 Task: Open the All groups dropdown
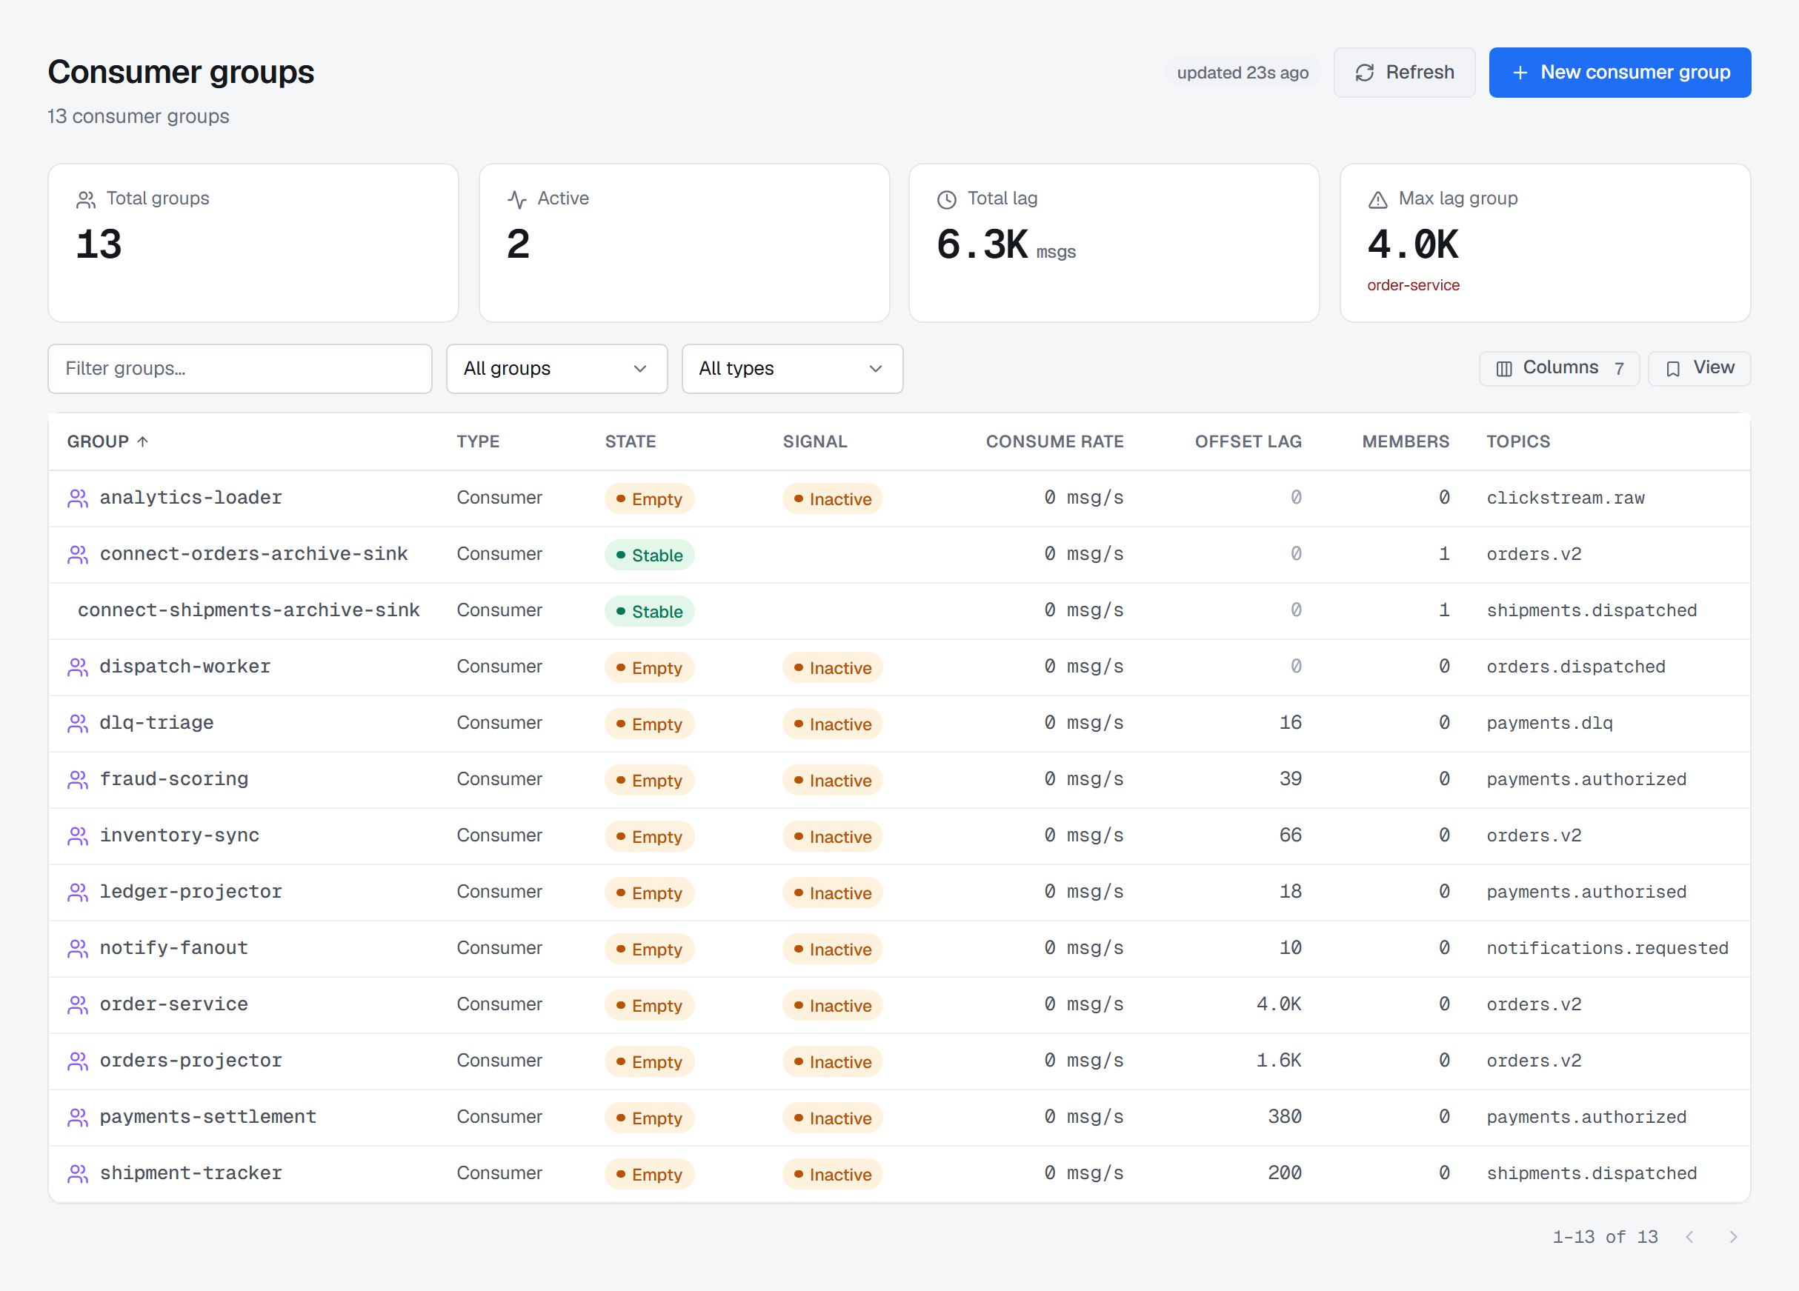(557, 369)
